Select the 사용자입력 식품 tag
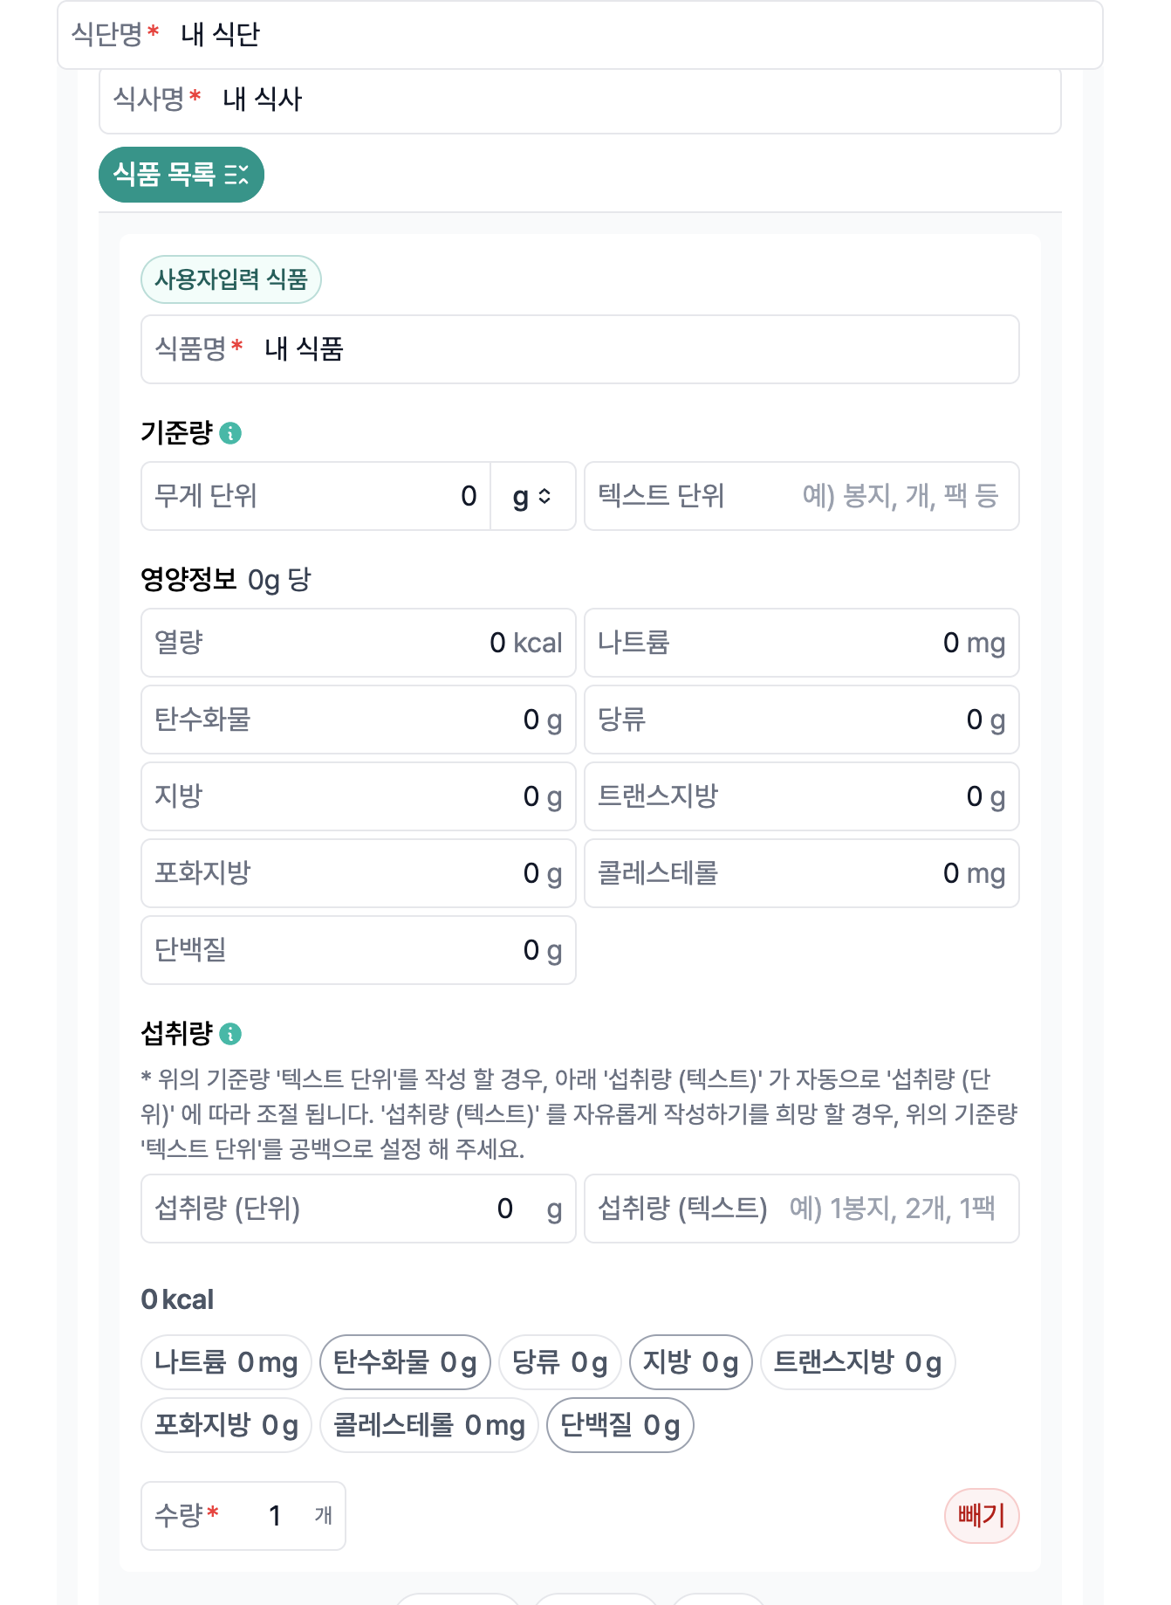The image size is (1171, 1605). coord(231,279)
